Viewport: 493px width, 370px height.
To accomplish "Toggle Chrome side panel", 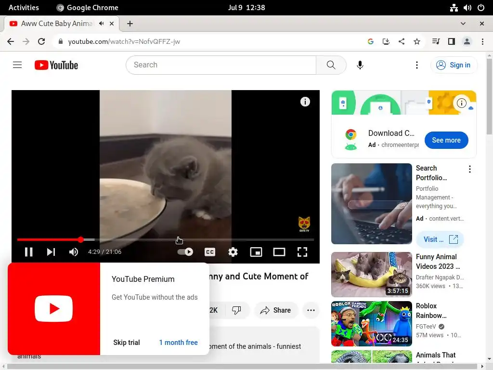I will (451, 41).
